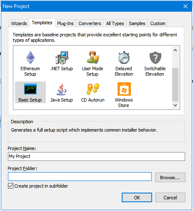Select the Basic Setup template
Viewport: 193px width, 211px height.
point(30,92)
